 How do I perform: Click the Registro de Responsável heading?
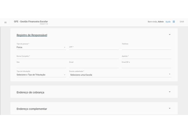(x=32, y=35)
